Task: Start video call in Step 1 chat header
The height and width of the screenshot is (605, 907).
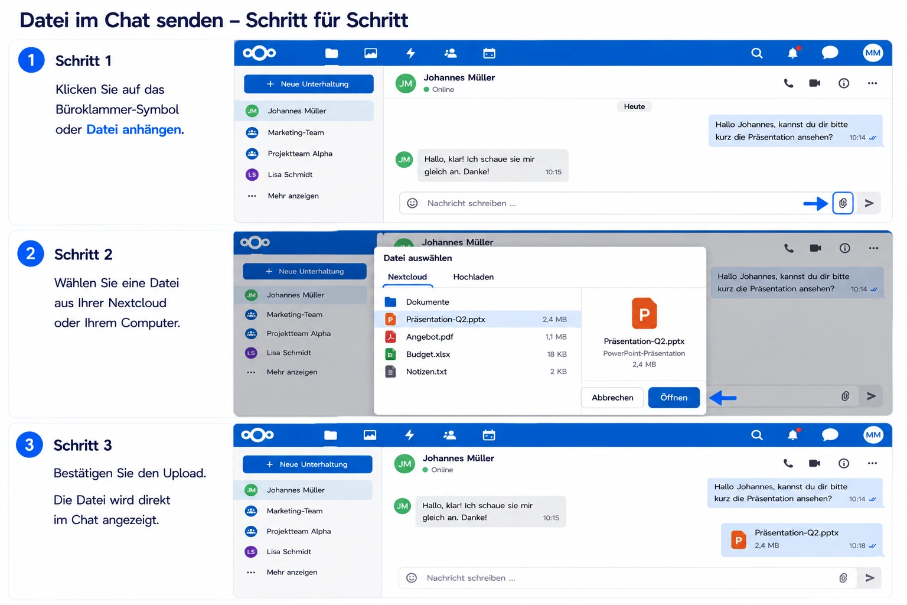Action: [815, 83]
